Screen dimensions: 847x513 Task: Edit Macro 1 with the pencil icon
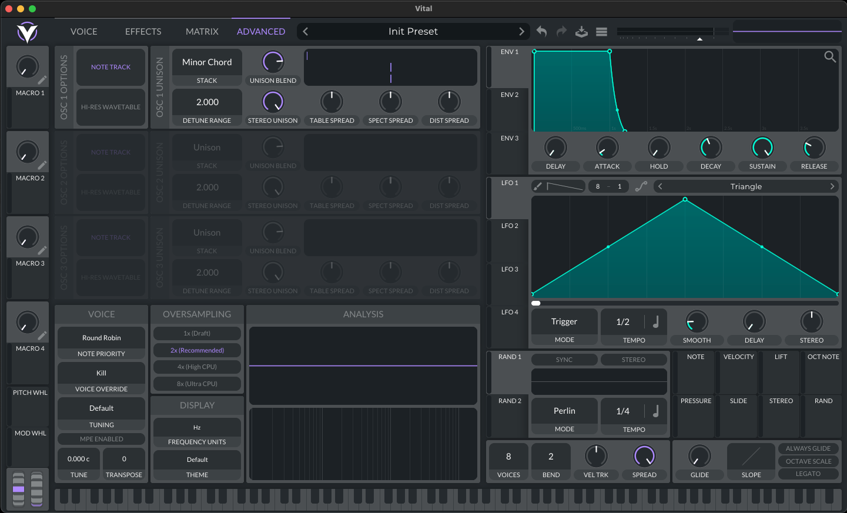(42, 80)
